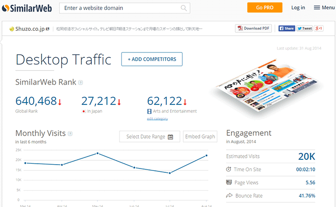Screen dimensions: 336x207
Task: Click the Shuzo.co.jp domain title
Action: (x=30, y=29)
